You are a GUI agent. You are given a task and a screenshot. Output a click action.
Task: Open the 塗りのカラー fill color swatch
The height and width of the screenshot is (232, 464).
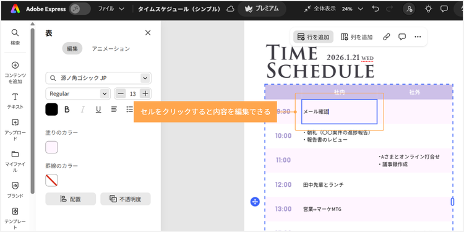point(51,147)
